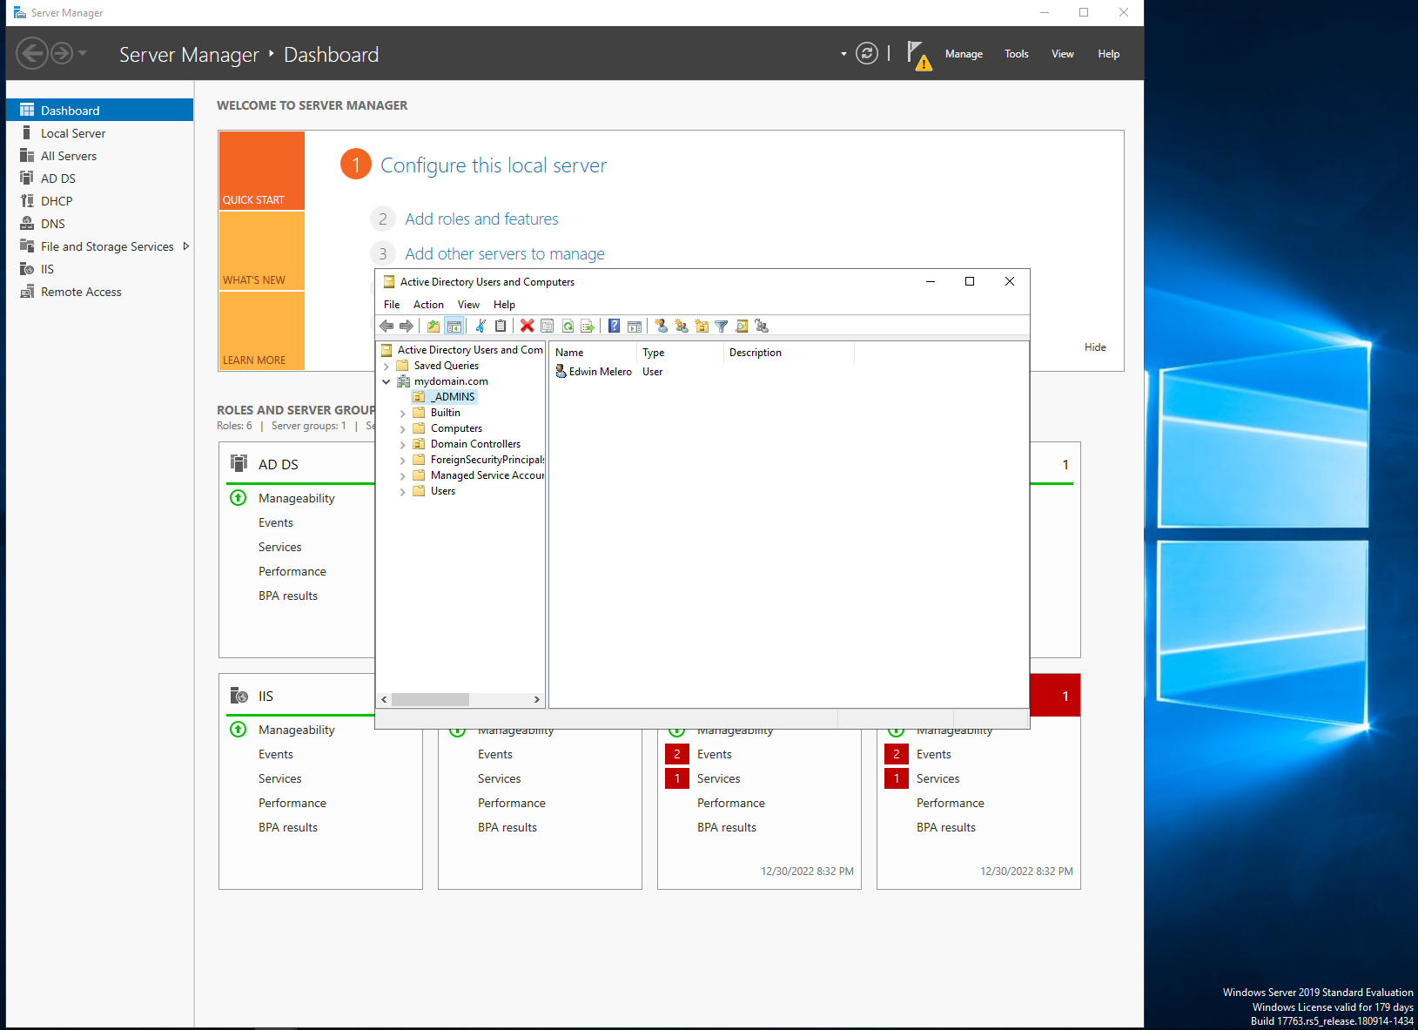Refresh the Active Directory view

(x=568, y=326)
